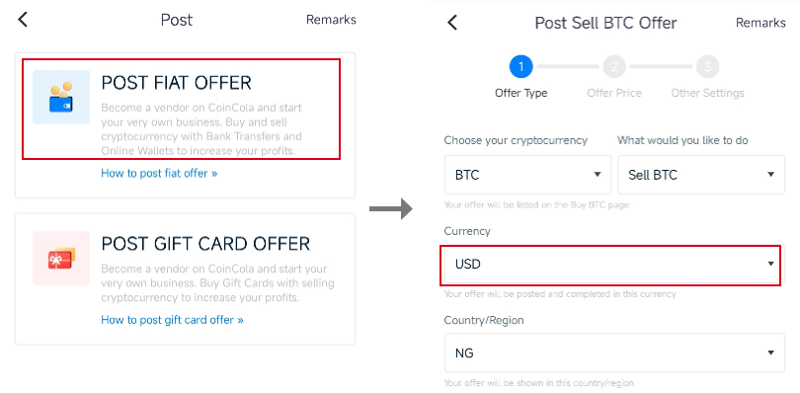Tap the red gift card icon
The height and width of the screenshot is (393, 800).
[61, 259]
